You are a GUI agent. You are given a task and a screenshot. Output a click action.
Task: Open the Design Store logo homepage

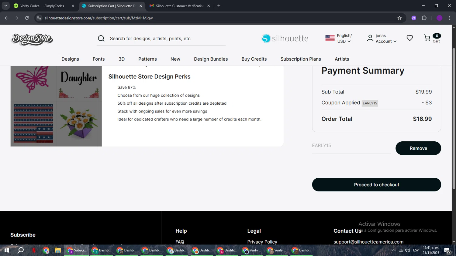coord(32,39)
